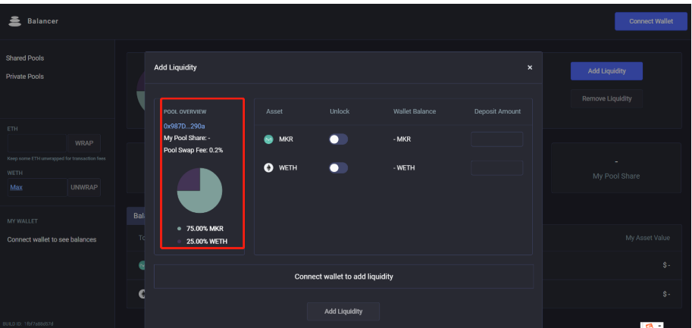Viewport: 692px width, 328px height.
Task: Click the My Pool Share card on right
Action: pos(616,168)
